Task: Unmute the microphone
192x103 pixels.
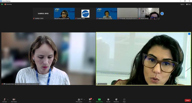Action: tap(4, 100)
